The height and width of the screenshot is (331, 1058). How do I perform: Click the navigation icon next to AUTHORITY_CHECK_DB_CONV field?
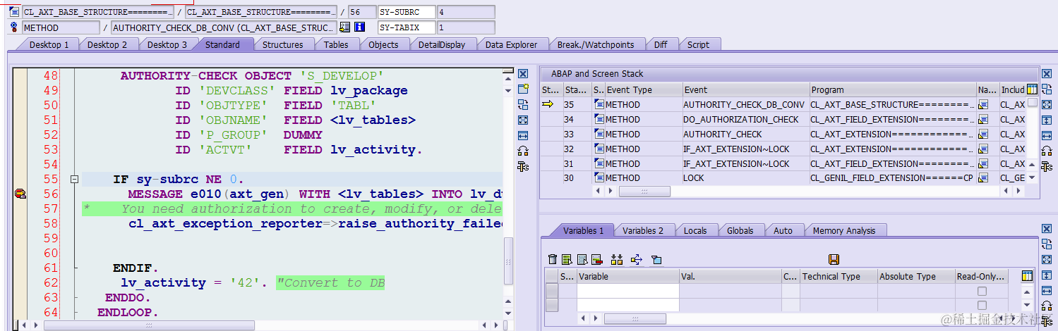pyautogui.click(x=344, y=27)
